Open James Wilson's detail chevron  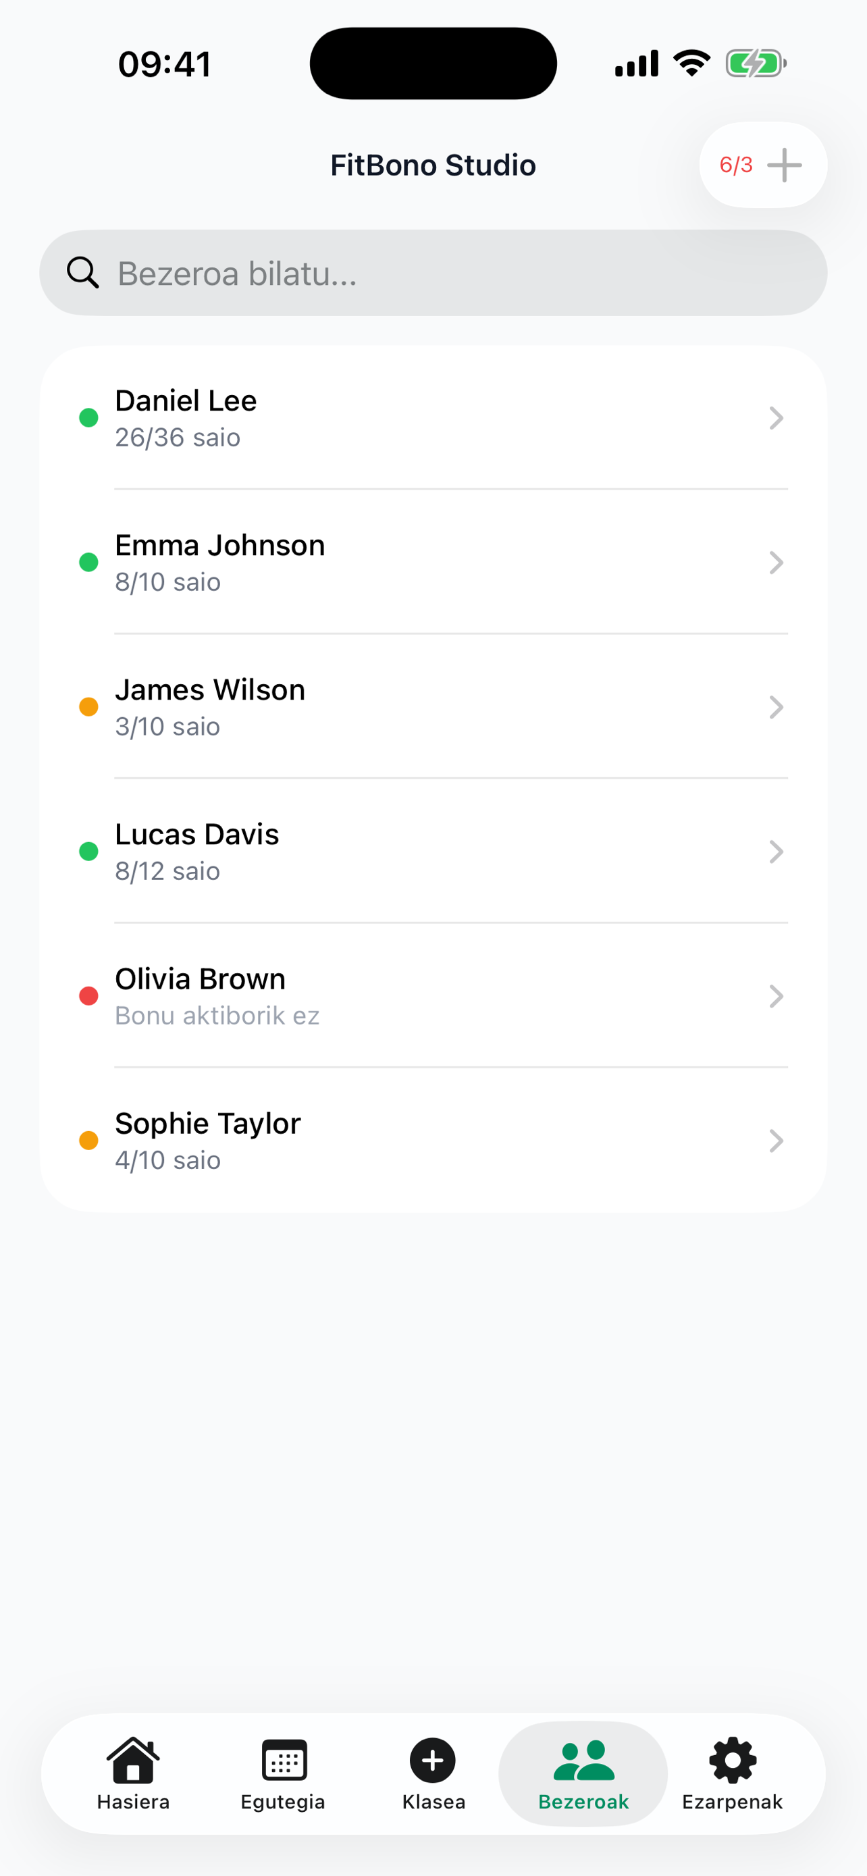[776, 707]
